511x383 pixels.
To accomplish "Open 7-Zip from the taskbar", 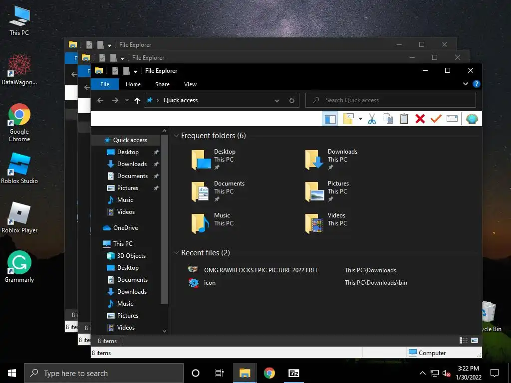I will click(293, 373).
